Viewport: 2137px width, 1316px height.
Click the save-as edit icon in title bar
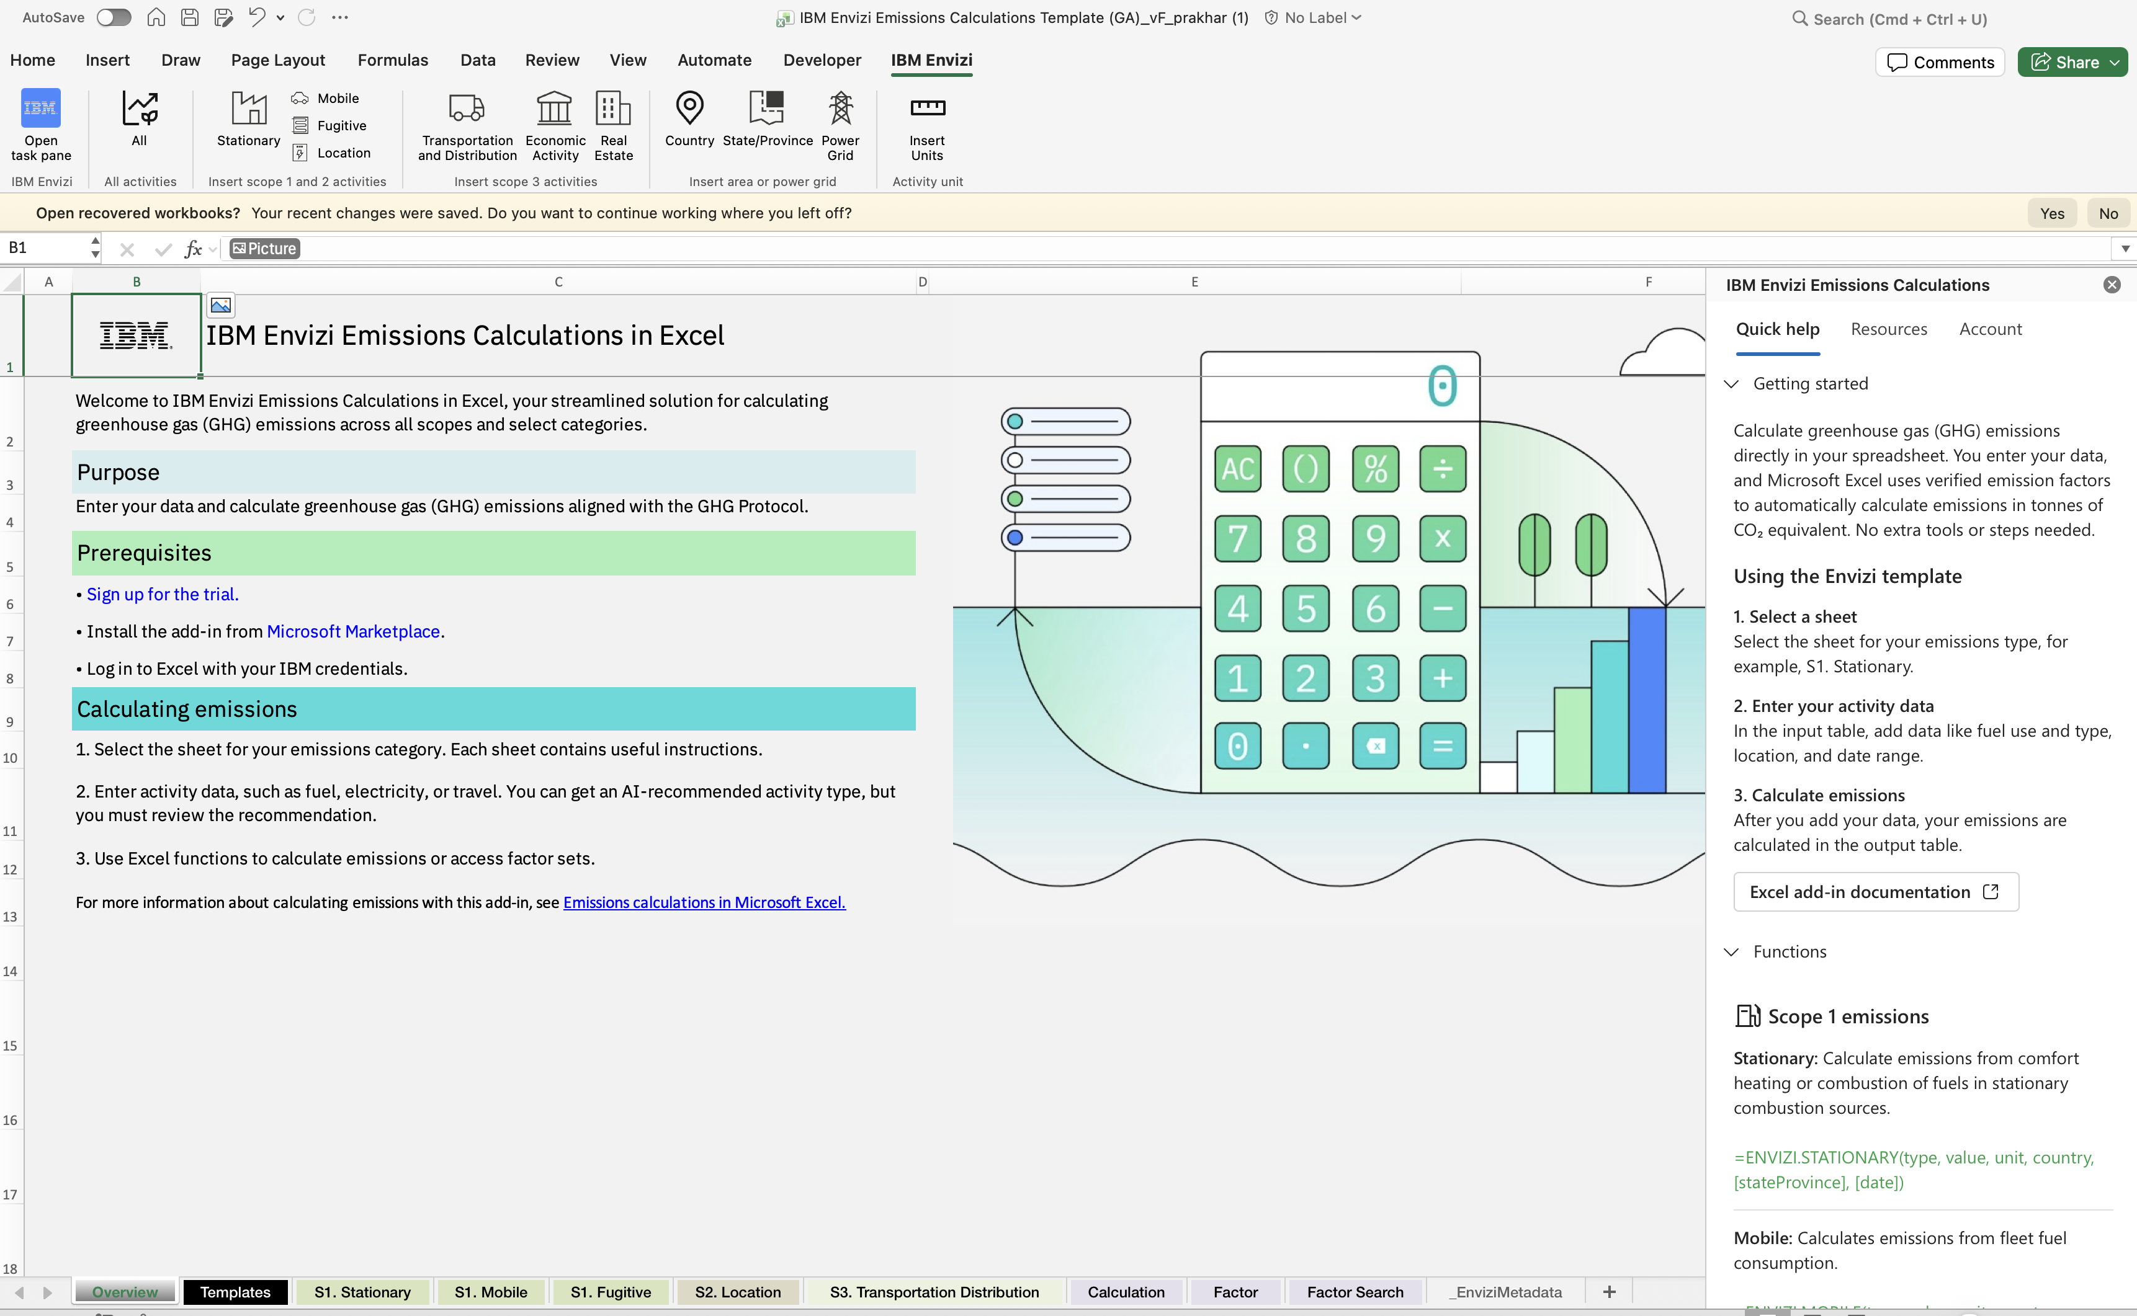coord(224,17)
